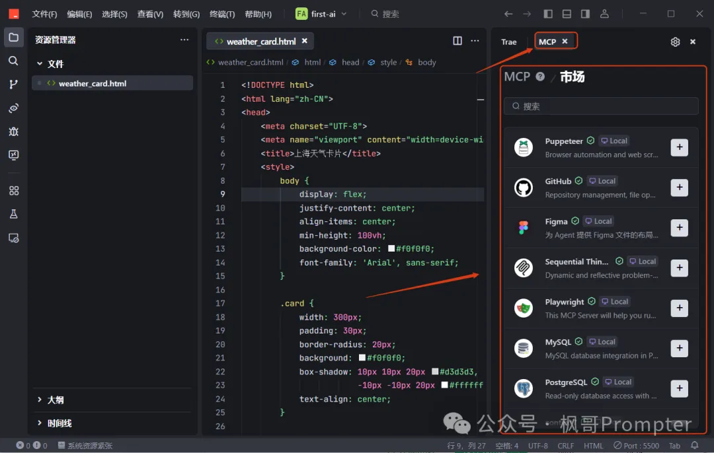
Task: Open the Search icon in activity bar
Action: click(x=13, y=61)
